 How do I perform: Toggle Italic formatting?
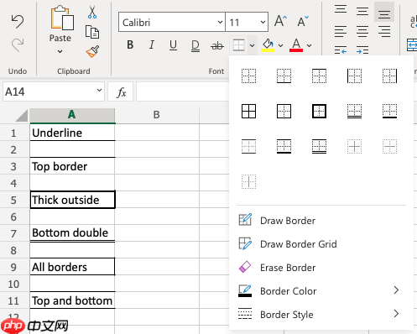click(x=152, y=44)
